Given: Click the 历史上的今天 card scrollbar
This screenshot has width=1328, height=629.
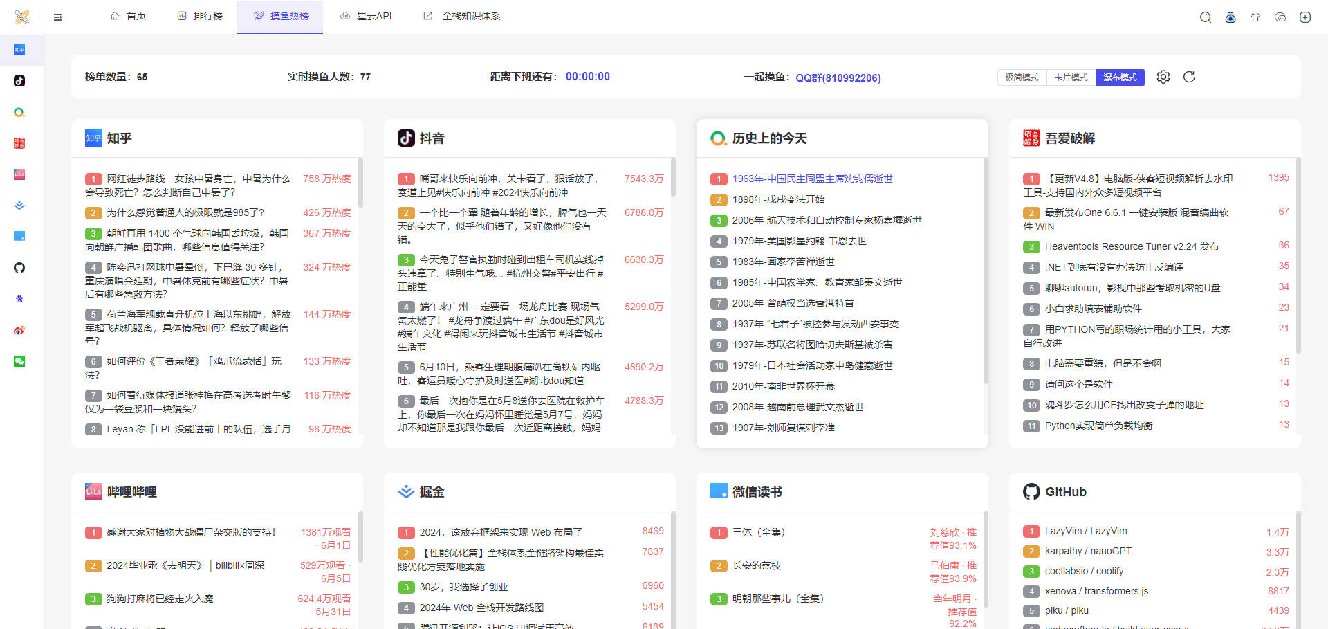Looking at the screenshot, I should (x=986, y=270).
